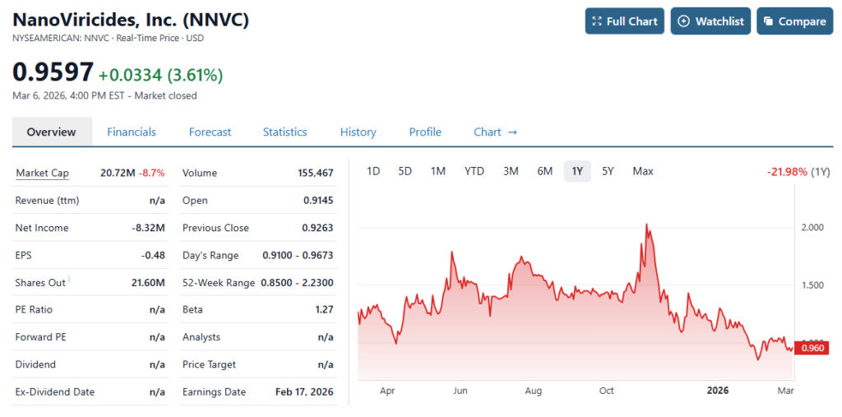Screen dimensions: 842x417
Task: Follow the Chart arrow link
Action: [495, 132]
